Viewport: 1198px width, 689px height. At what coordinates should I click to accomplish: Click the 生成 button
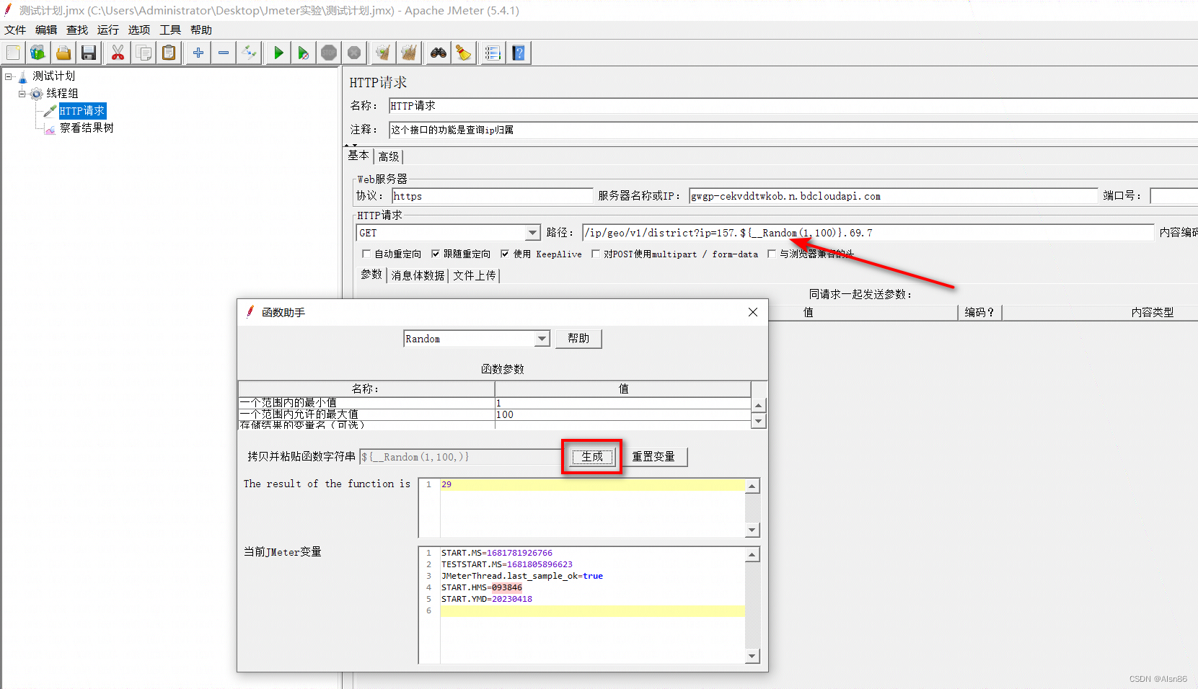tap(592, 457)
